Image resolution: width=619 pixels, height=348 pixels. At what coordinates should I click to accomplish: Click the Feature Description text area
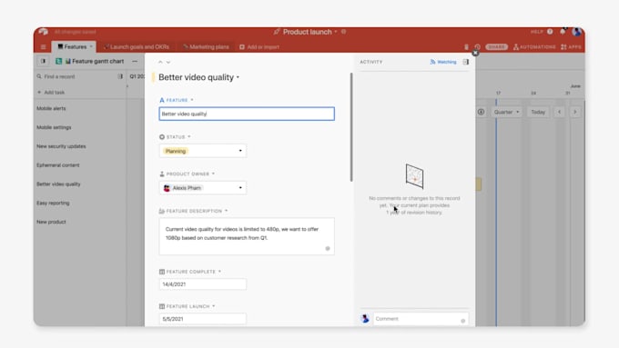[x=247, y=236]
